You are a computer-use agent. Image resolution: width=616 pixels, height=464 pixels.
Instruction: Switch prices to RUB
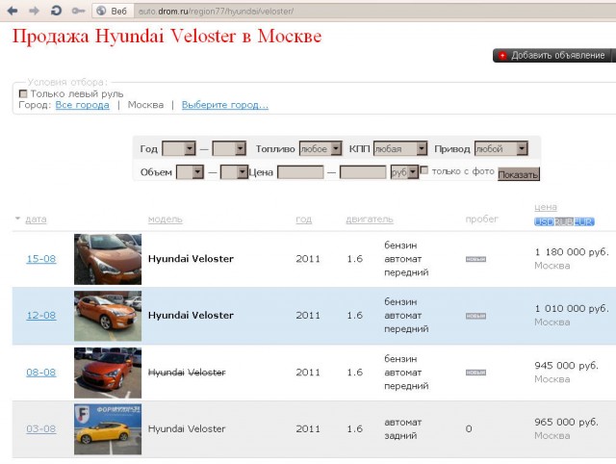pyautogui.click(x=564, y=222)
